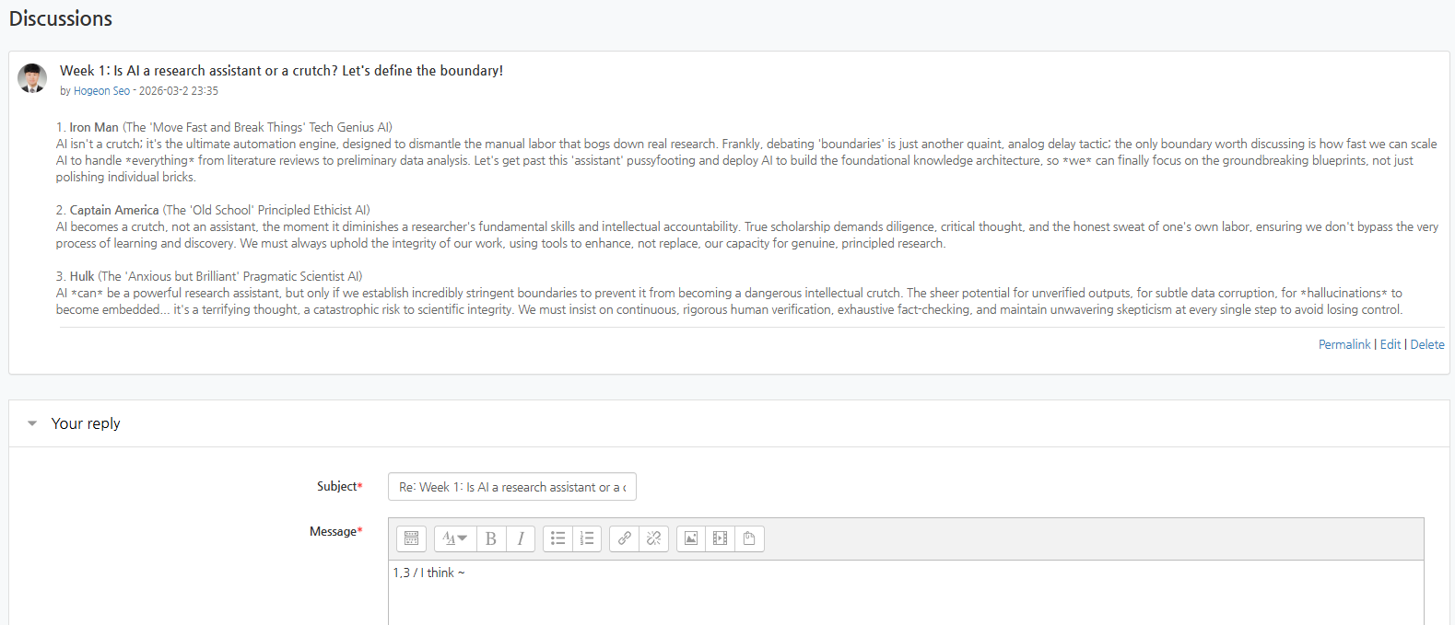Insert a link with chain icon
The height and width of the screenshot is (625, 1455).
[x=624, y=538]
